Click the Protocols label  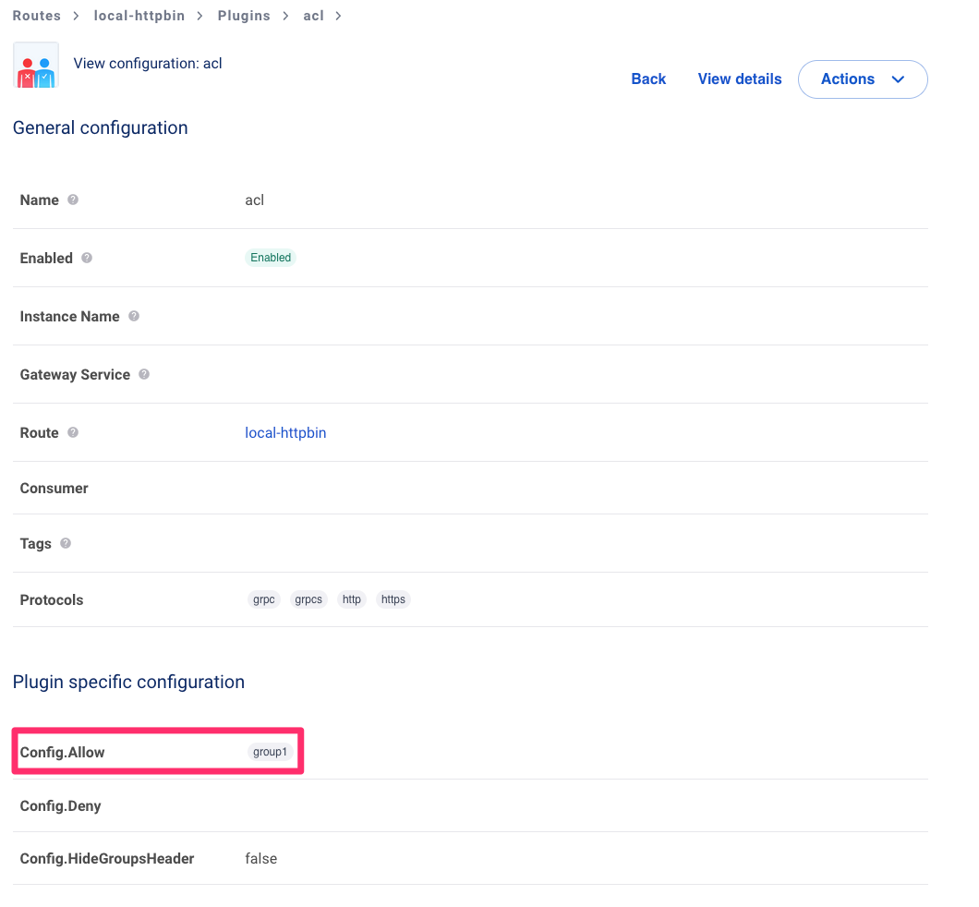[51, 599]
